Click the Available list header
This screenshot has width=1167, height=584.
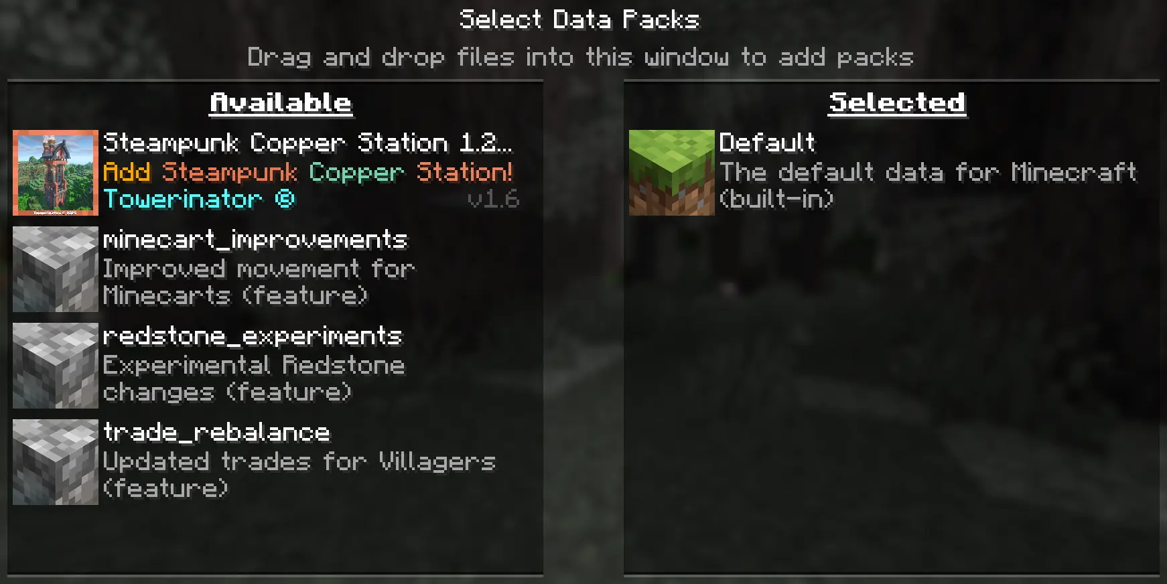click(x=281, y=103)
